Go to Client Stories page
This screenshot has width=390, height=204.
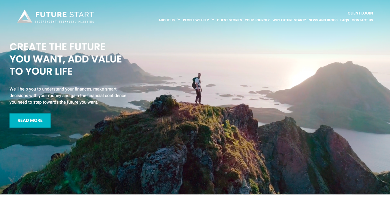coord(229,20)
